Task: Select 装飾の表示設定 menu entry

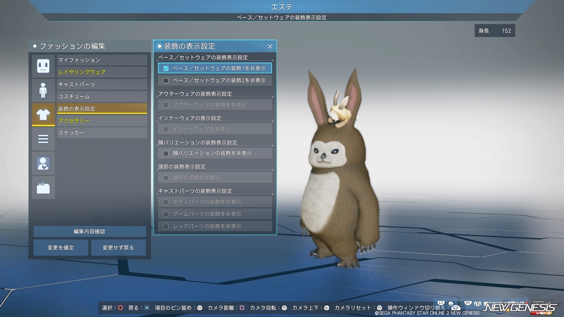Action: (102, 108)
